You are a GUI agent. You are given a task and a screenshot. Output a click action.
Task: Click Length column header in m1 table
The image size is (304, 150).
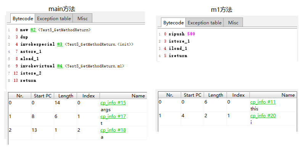pos(215,95)
